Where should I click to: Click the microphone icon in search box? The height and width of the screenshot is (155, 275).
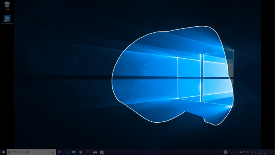coord(53,152)
